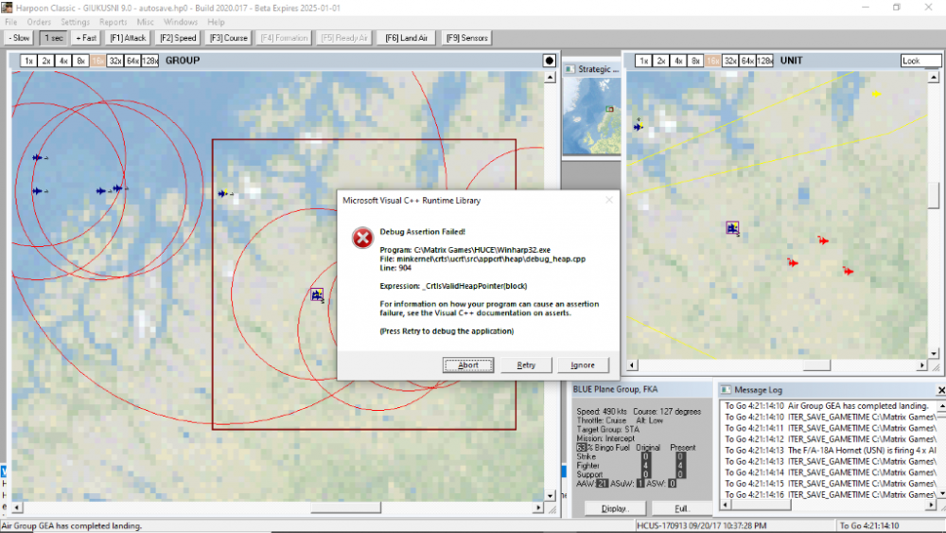Click the [F9] Sensors button
The width and height of the screenshot is (946, 533).
467,38
